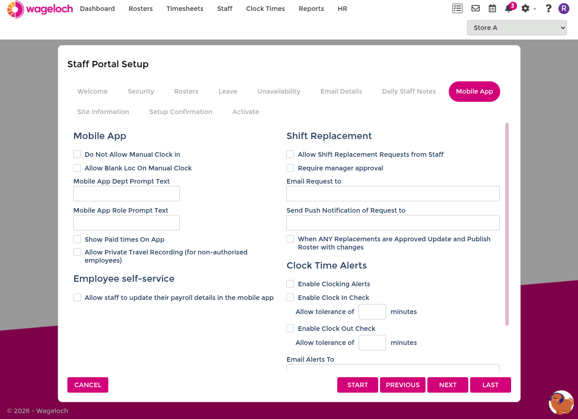Open the Timesheets menu

tap(185, 9)
